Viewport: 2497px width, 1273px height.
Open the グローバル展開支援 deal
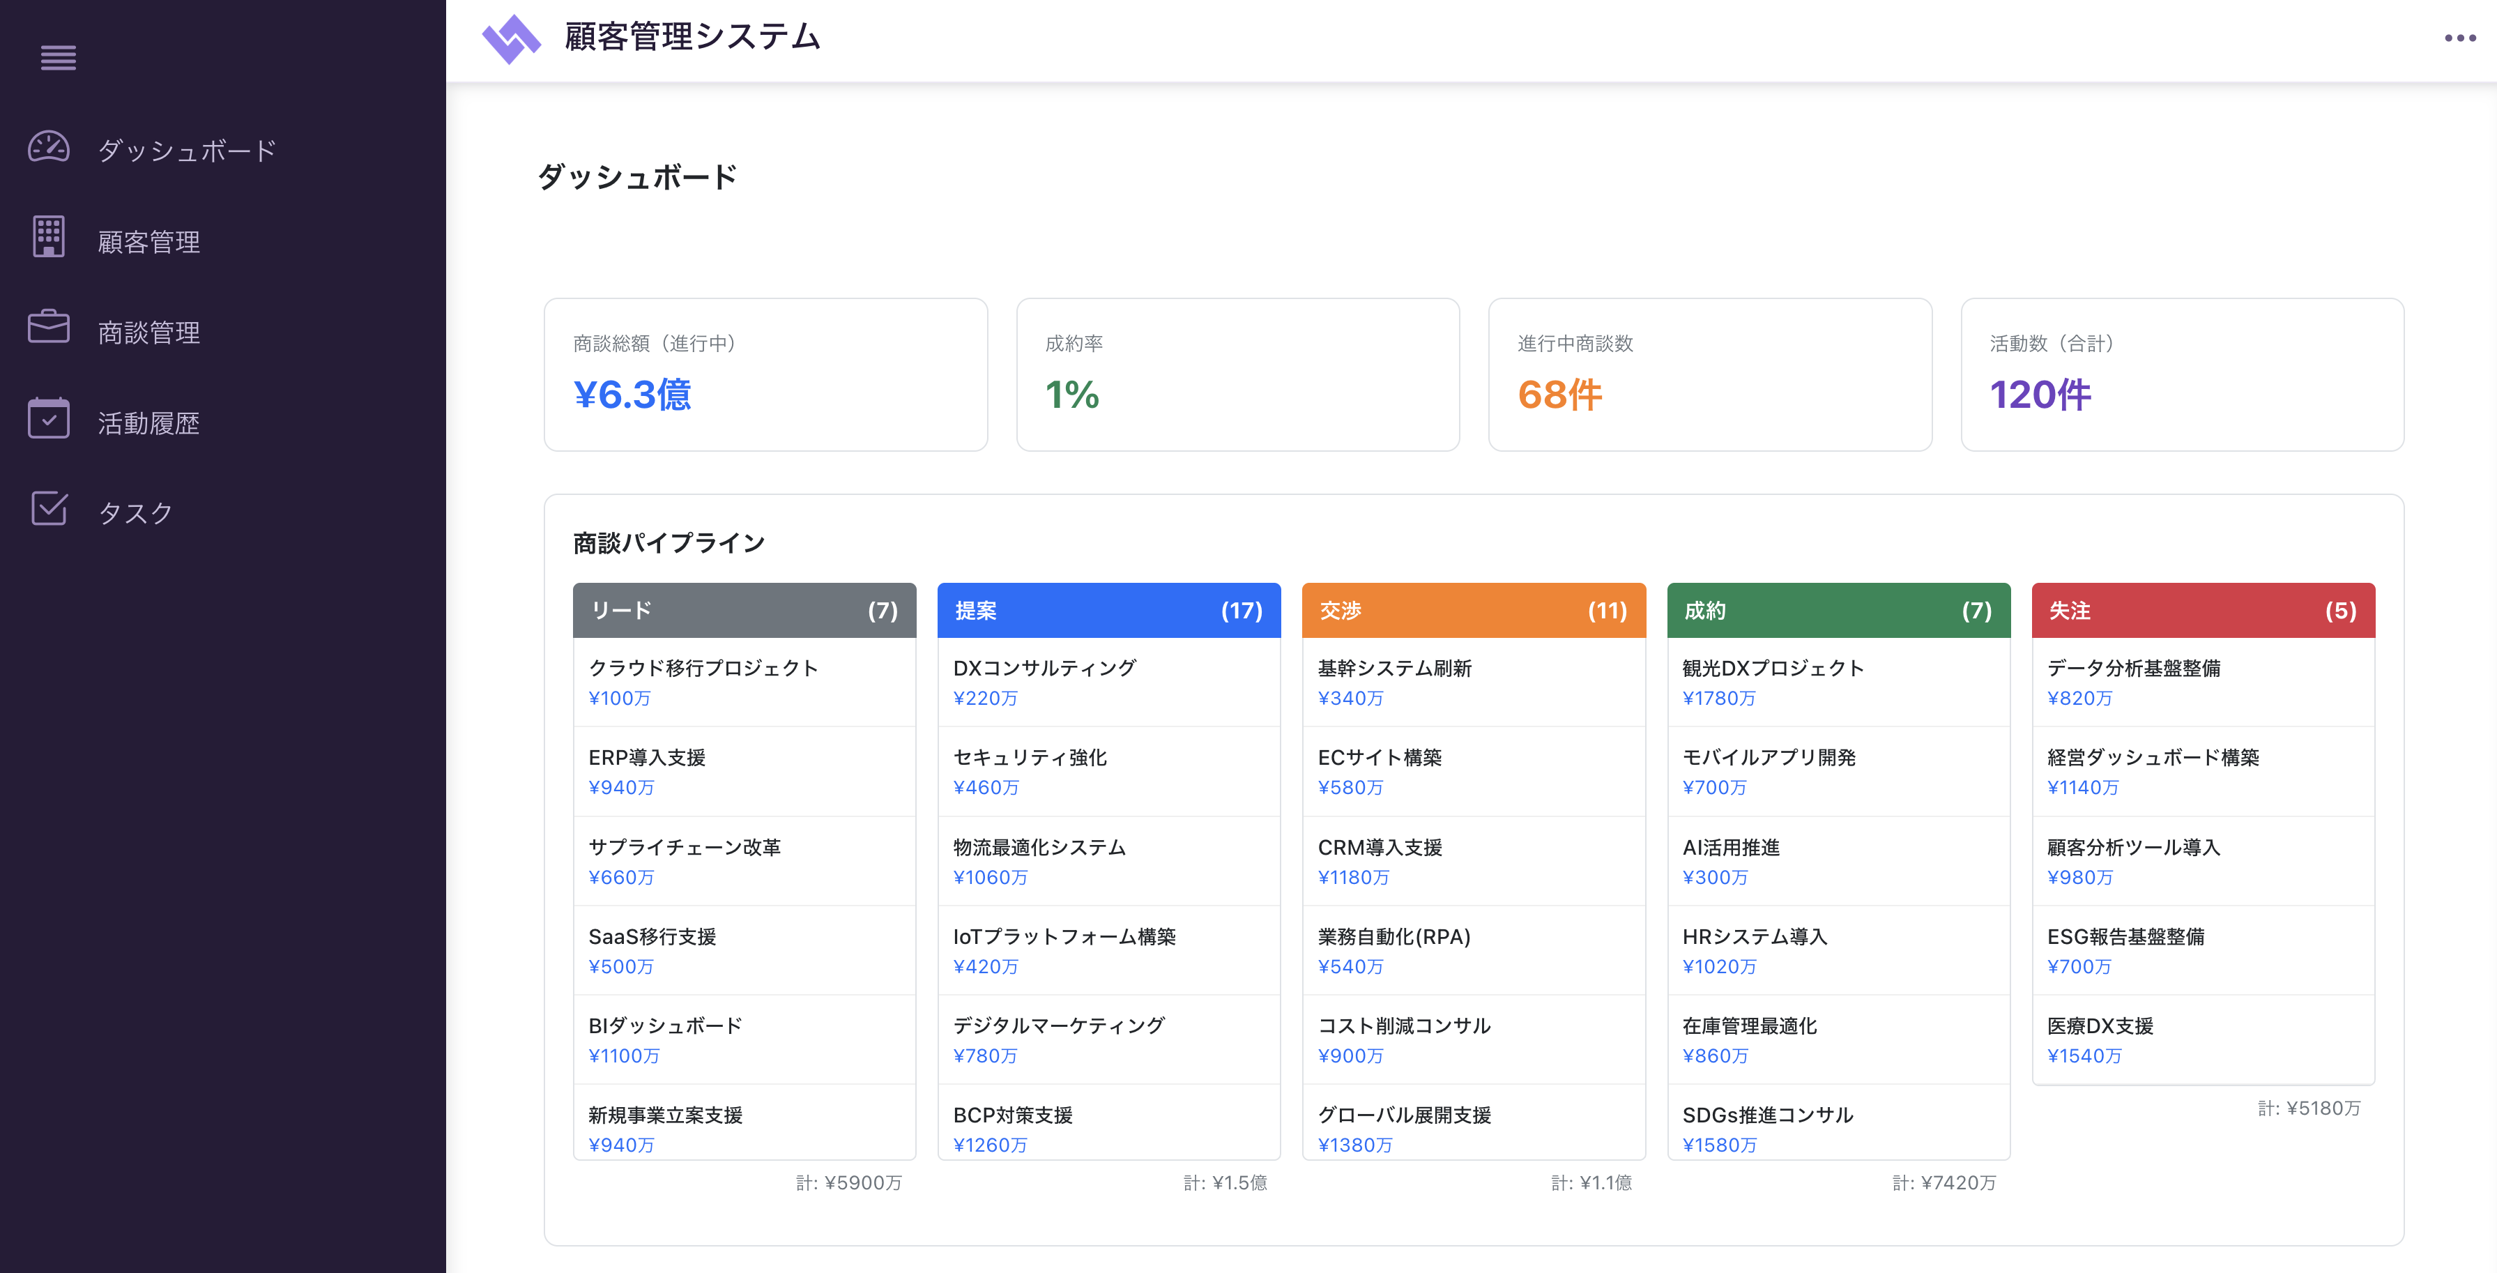(1474, 1122)
